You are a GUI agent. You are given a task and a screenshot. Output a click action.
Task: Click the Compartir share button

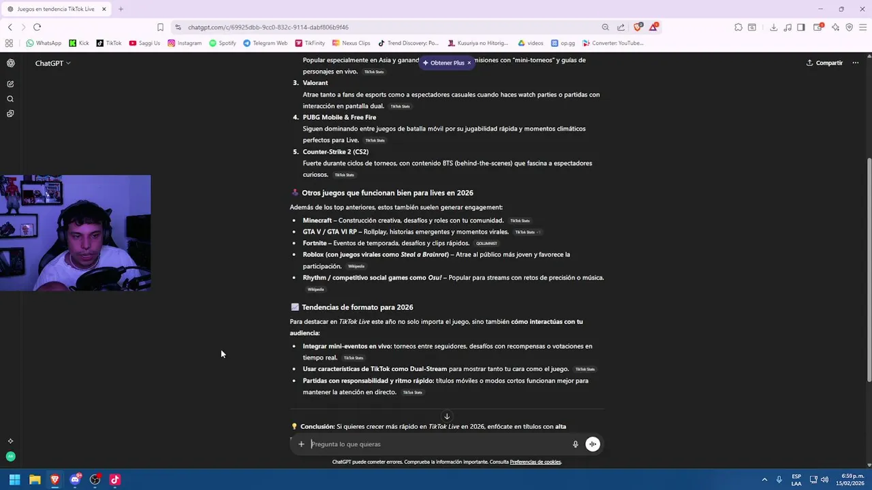(824, 63)
